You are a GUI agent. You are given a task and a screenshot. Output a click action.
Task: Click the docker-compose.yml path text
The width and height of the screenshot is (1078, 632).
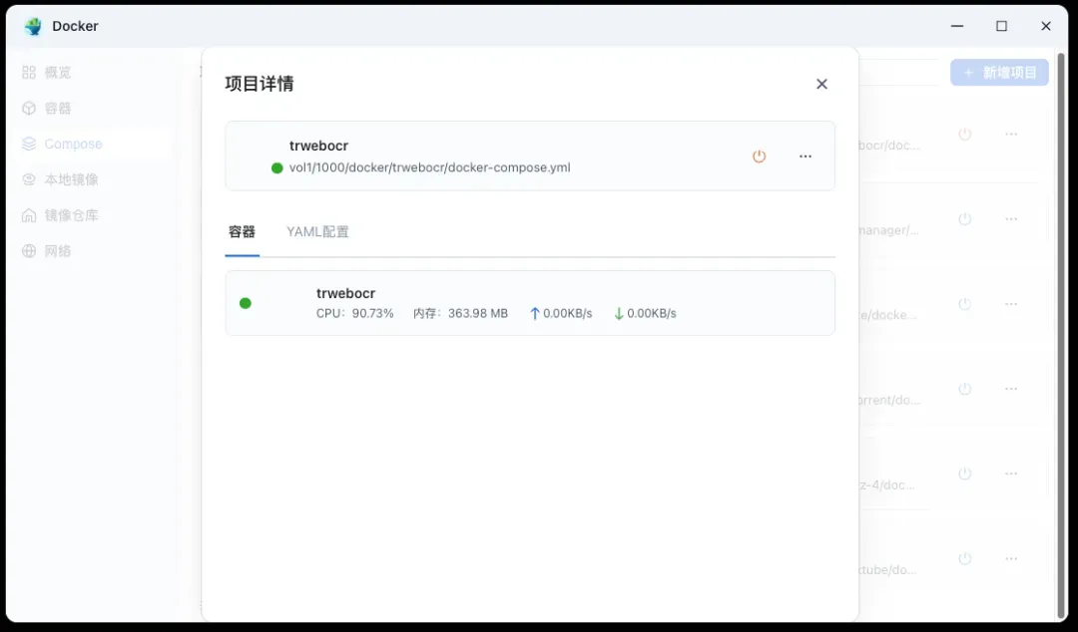(429, 167)
